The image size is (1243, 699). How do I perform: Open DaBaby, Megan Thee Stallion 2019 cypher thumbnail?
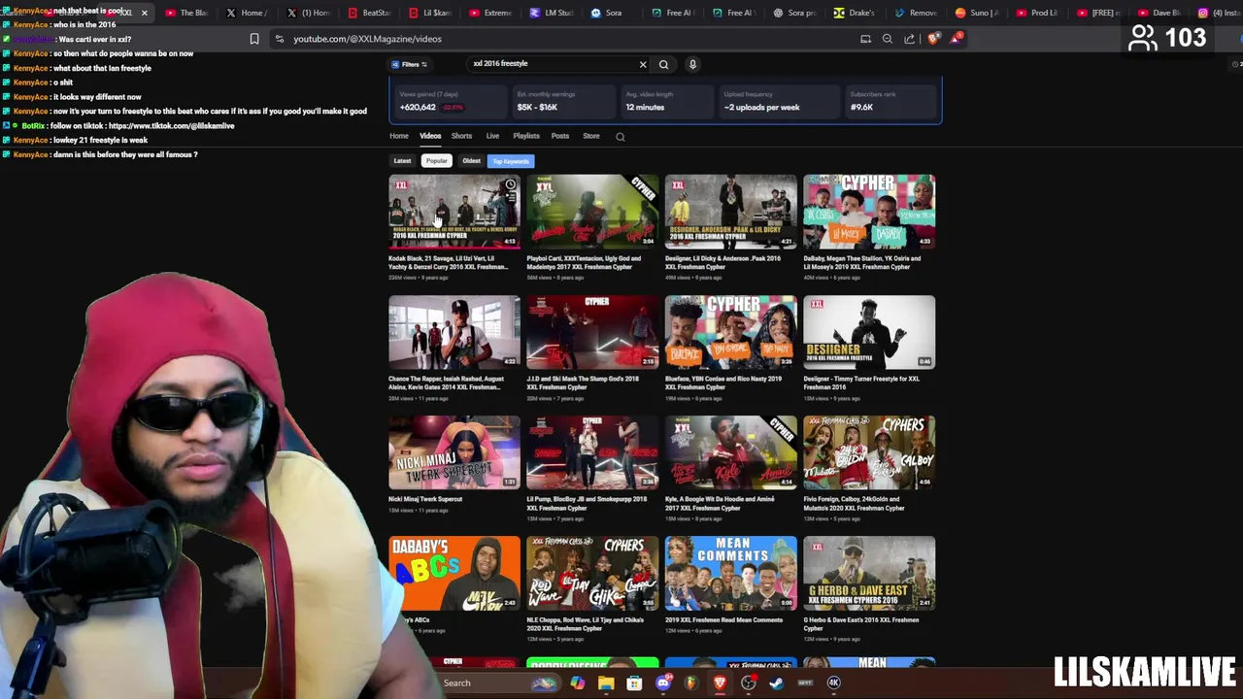click(x=869, y=212)
